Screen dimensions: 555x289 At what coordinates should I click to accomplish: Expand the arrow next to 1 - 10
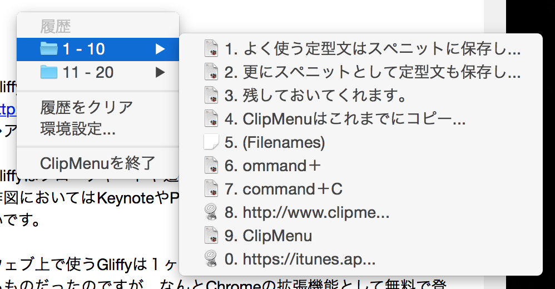tap(160, 49)
